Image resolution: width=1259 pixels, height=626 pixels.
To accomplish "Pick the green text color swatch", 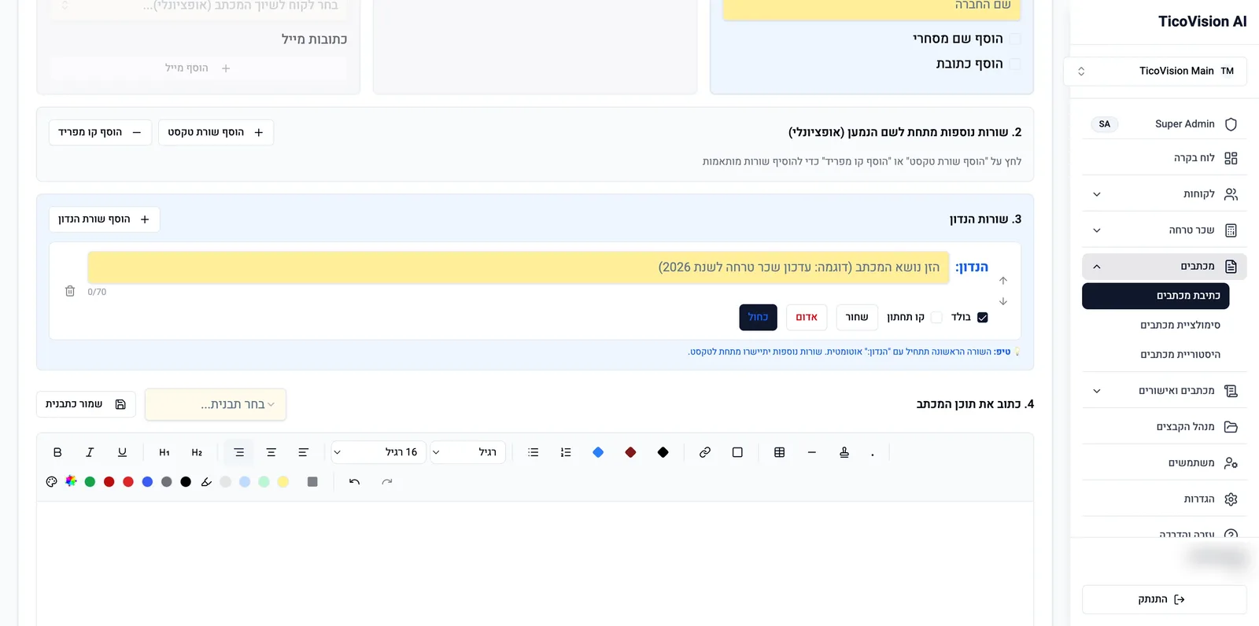I will [90, 482].
